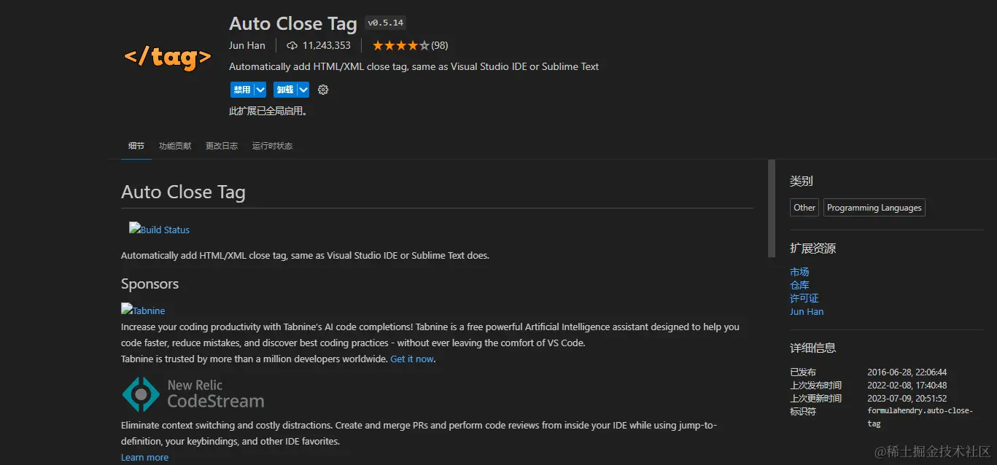This screenshot has width=997, height=465.
Task: Open the gear settings icon beside Uninstall
Action: 323,90
